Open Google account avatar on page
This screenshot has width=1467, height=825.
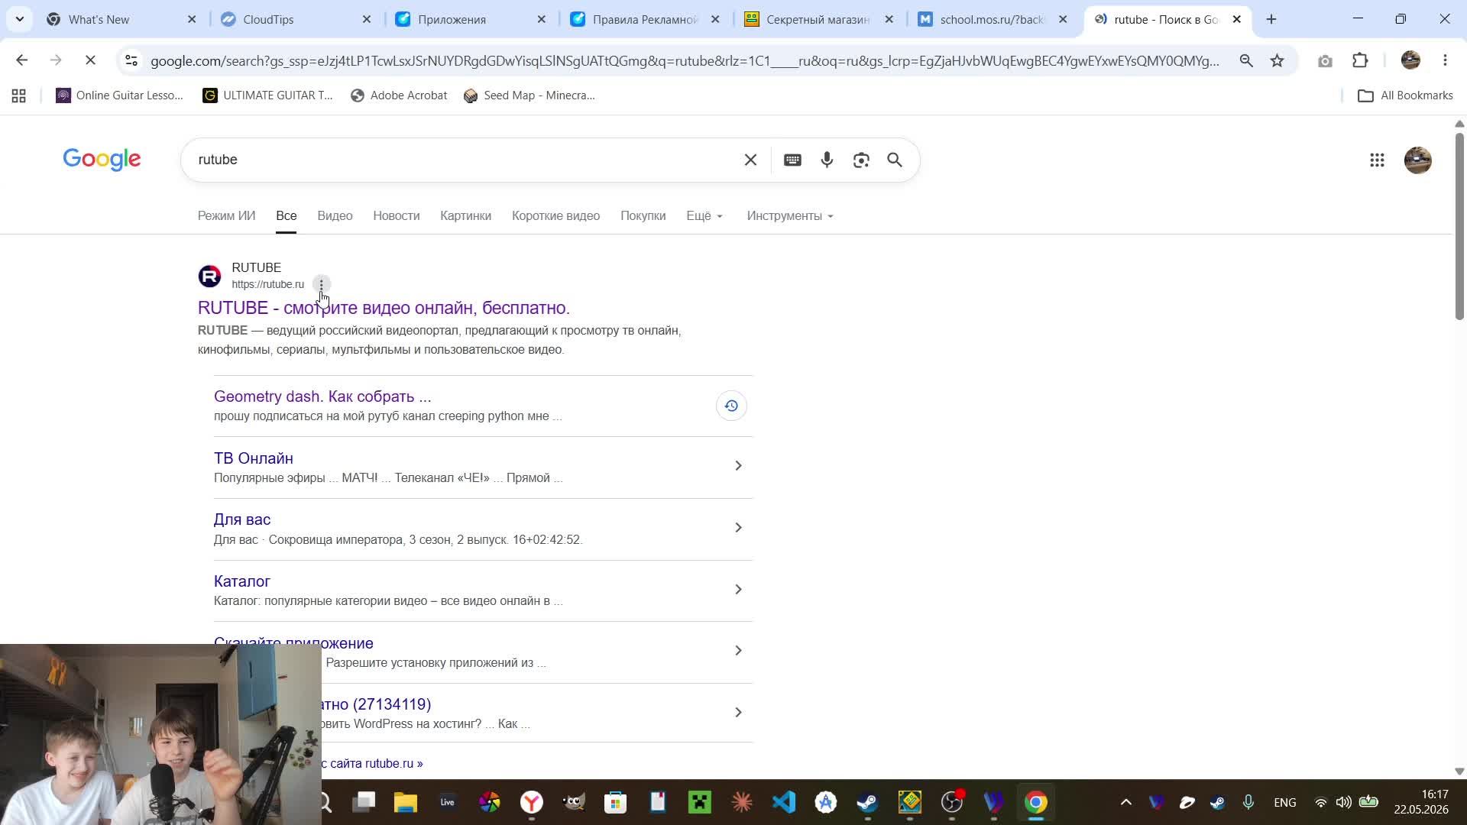tap(1418, 160)
